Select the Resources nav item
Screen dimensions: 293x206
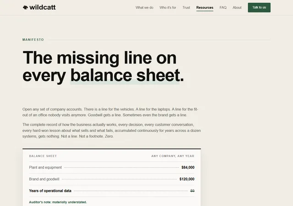pyautogui.click(x=205, y=7)
